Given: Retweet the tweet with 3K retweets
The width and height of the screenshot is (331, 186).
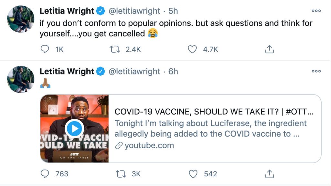Looking at the screenshot, I should pos(121,174).
